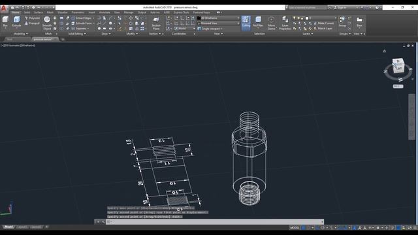Switch to the Surface ribbon tab

[x=39, y=12]
